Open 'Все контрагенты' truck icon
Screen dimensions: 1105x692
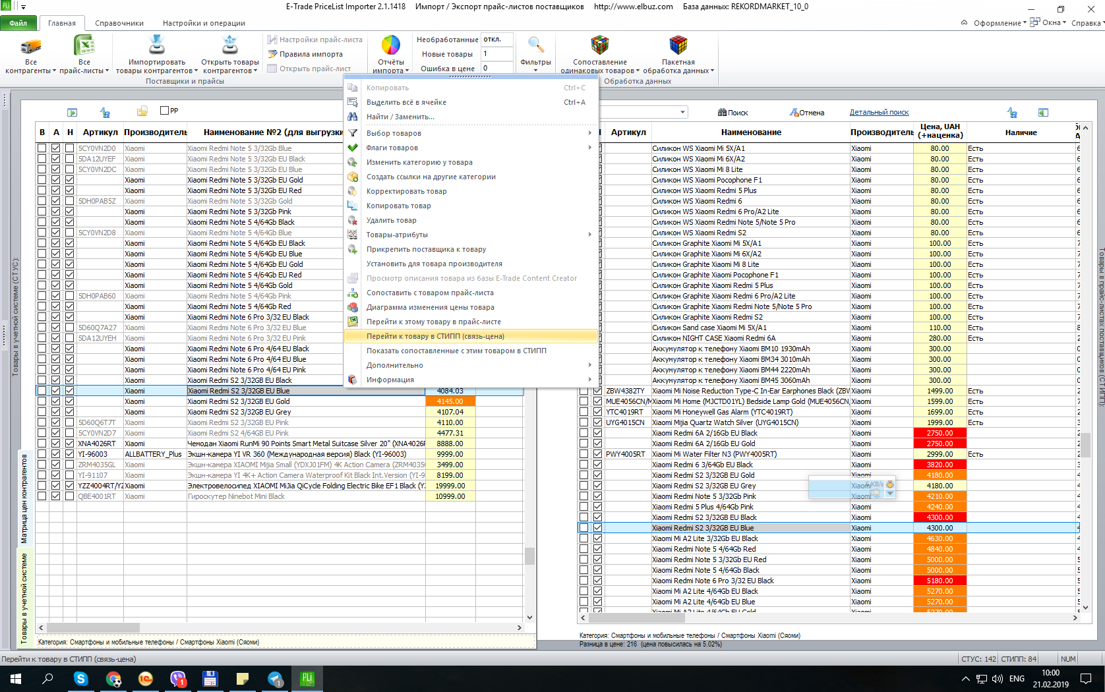pos(31,46)
